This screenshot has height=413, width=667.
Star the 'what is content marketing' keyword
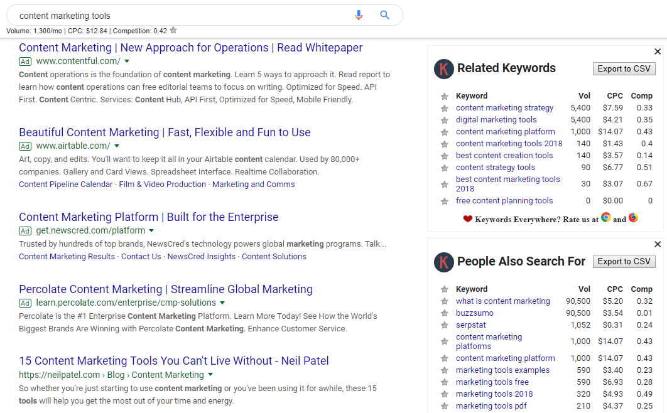[x=445, y=301]
